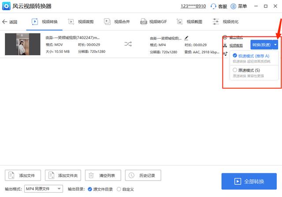Collapse the 转换(极速) mode dropdown arrow
282x197 pixels.
coord(275,45)
